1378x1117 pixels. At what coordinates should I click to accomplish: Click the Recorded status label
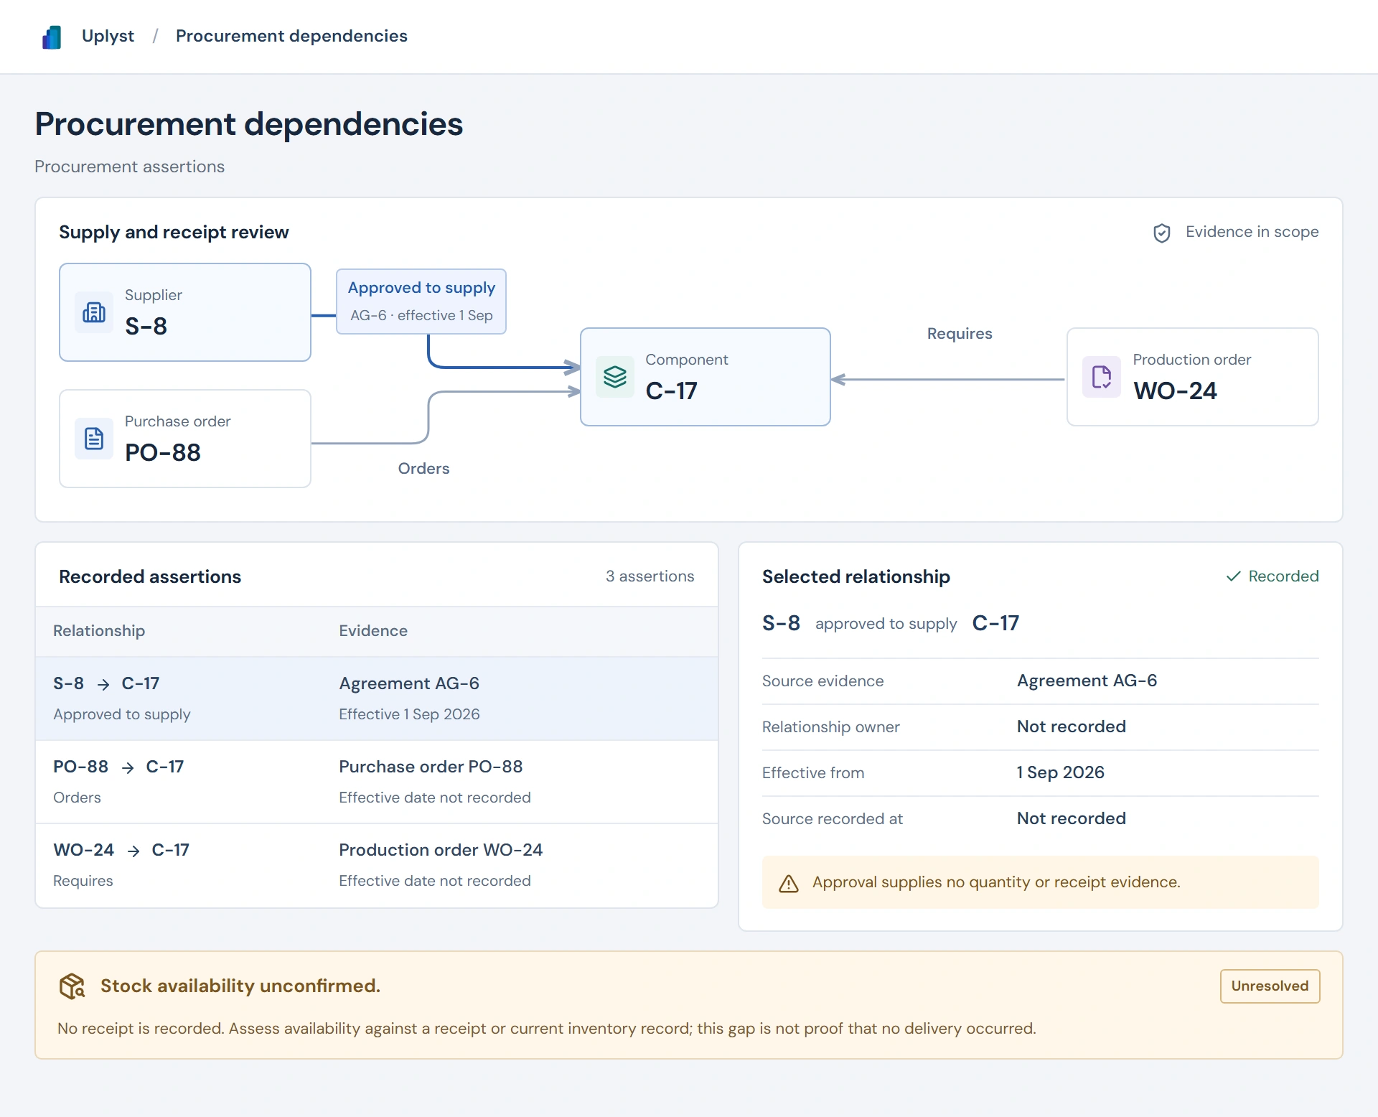point(1283,576)
